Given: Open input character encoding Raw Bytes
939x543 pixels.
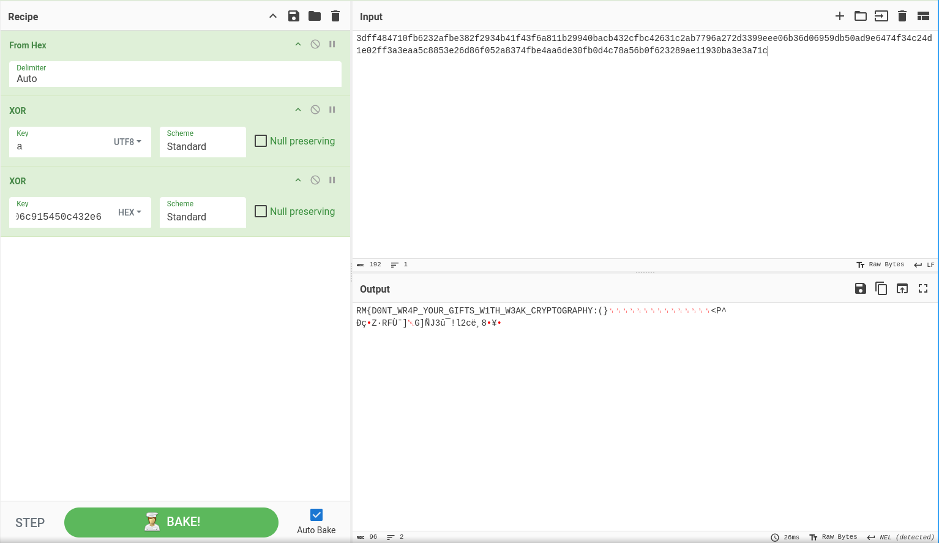Looking at the screenshot, I should coord(880,264).
